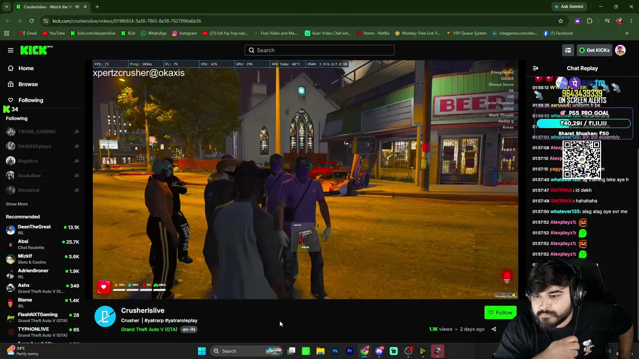
Task: Bookmark this page with the star
Action: point(561,21)
